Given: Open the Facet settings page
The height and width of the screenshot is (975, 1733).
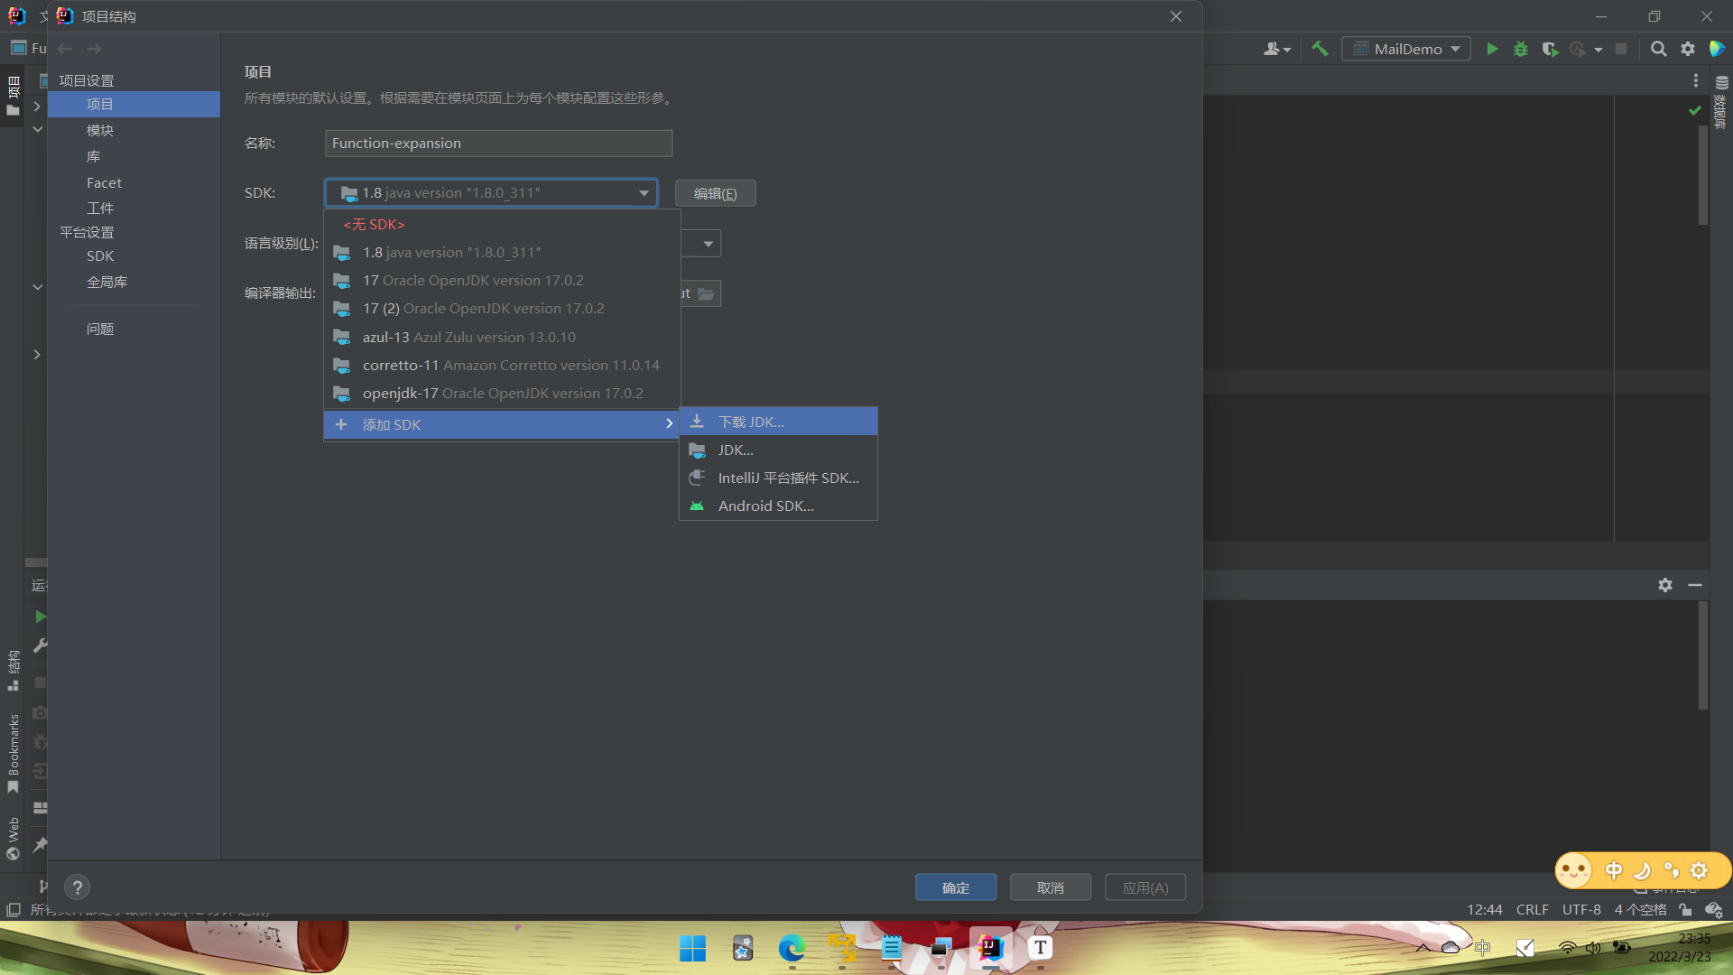Looking at the screenshot, I should [104, 182].
